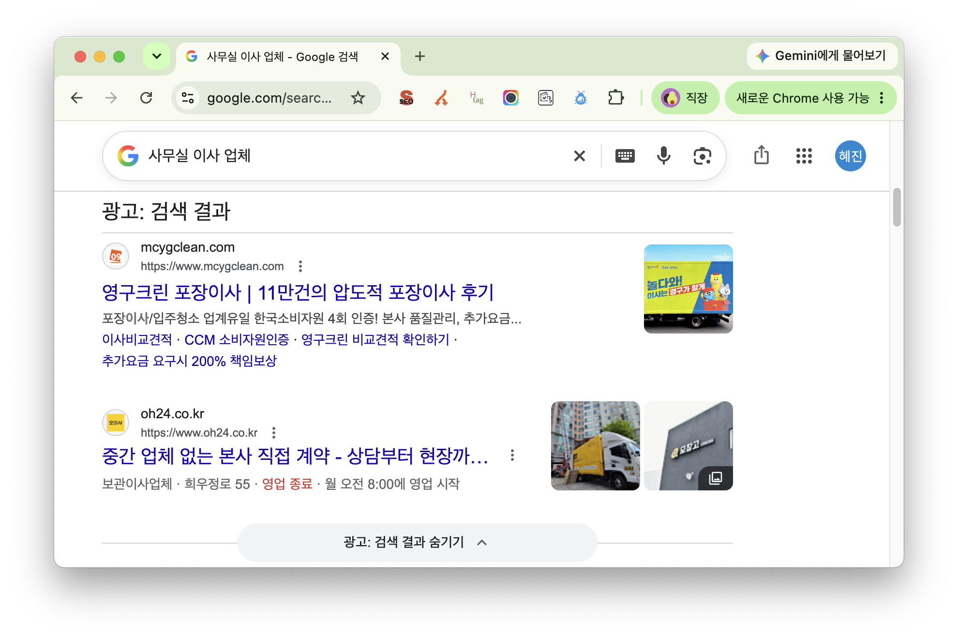Bookmark this page with the star icon

click(358, 98)
